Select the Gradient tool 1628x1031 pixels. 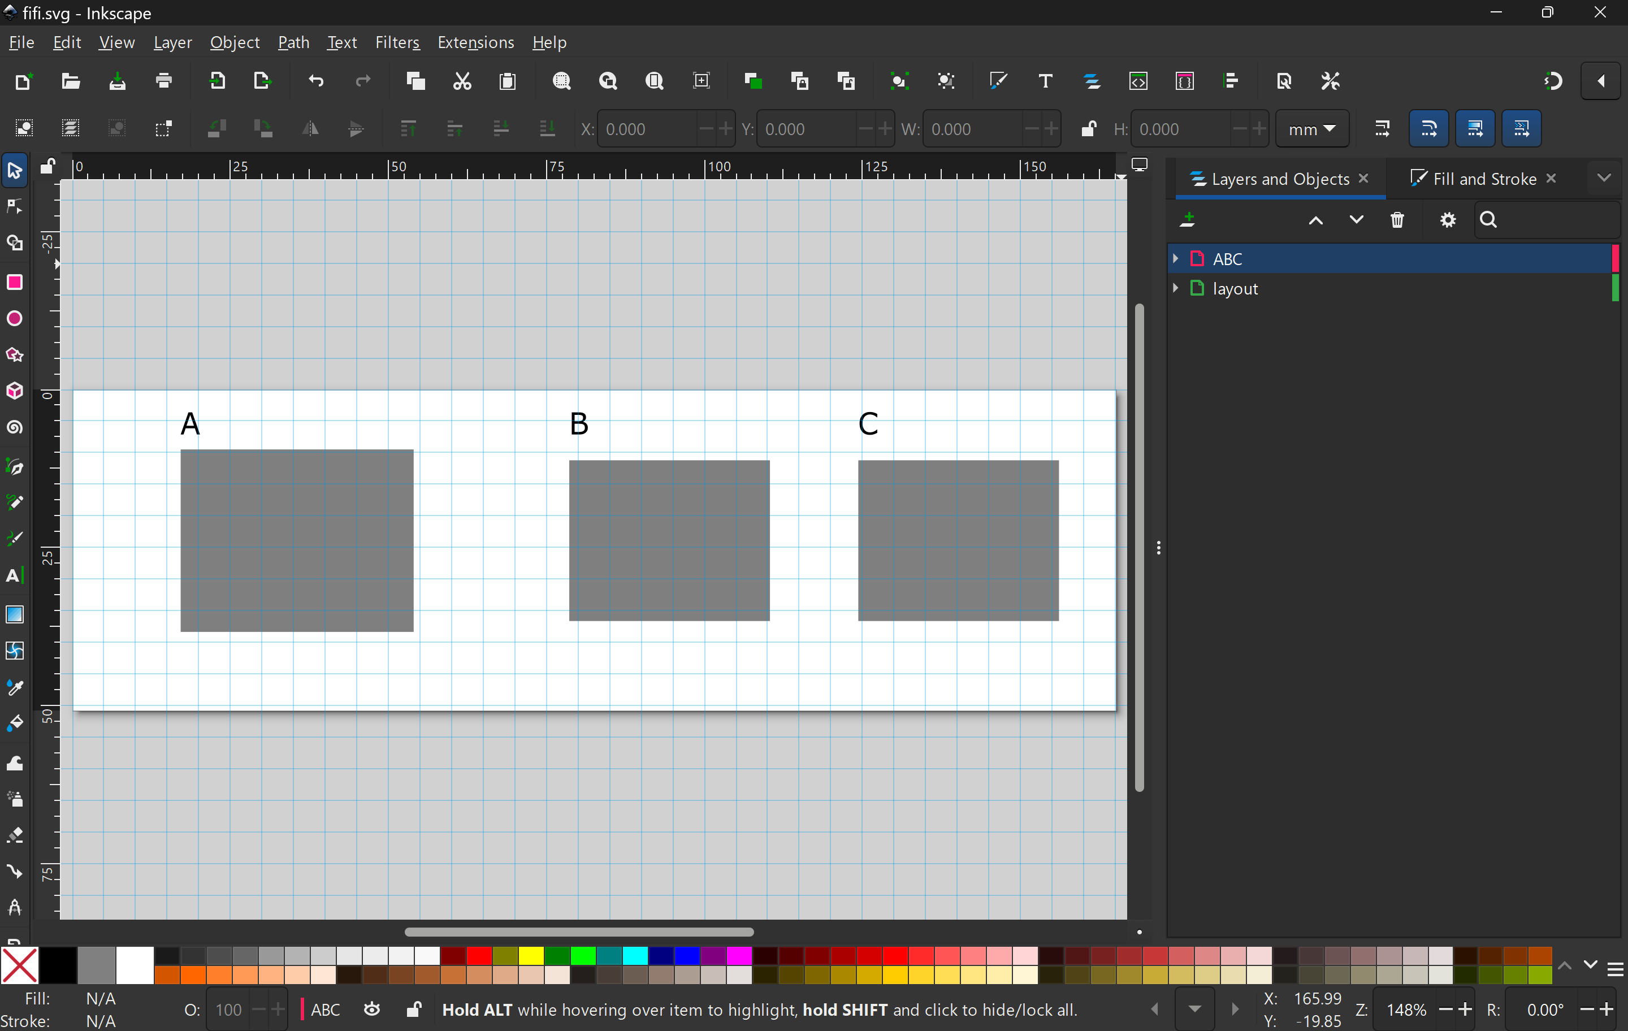[x=14, y=614]
